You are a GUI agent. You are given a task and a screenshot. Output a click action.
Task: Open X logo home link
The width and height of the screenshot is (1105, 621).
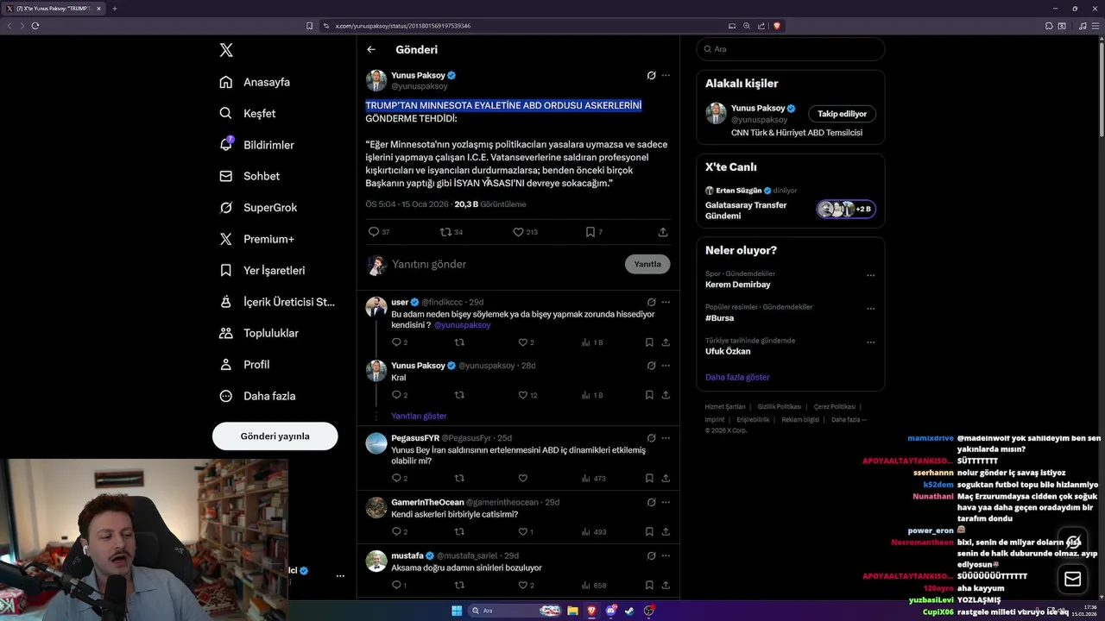(x=226, y=50)
